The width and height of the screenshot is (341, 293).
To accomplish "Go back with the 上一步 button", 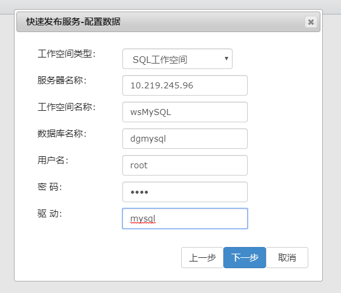I will click(x=202, y=257).
